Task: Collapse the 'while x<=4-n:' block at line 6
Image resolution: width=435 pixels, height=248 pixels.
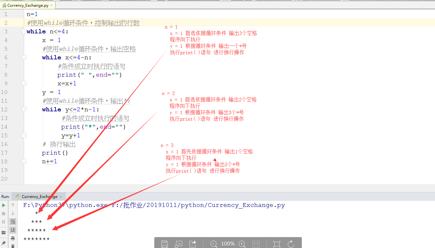Action: (24, 57)
